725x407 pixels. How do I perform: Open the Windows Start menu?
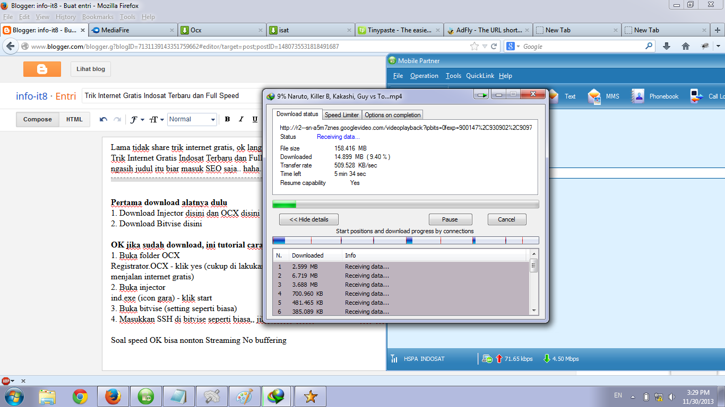(14, 396)
